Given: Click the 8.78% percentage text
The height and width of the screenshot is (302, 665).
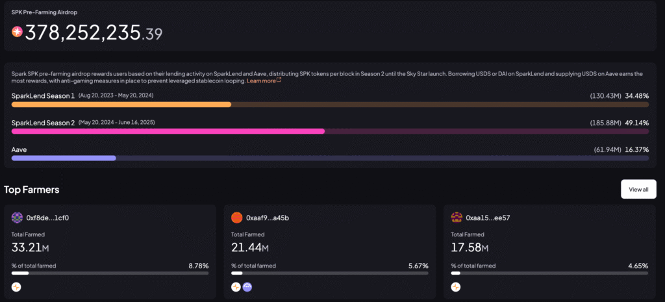Looking at the screenshot, I should [x=199, y=266].
